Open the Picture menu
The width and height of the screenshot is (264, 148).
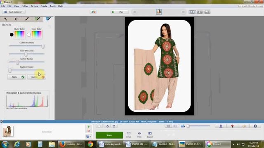click(34, 6)
